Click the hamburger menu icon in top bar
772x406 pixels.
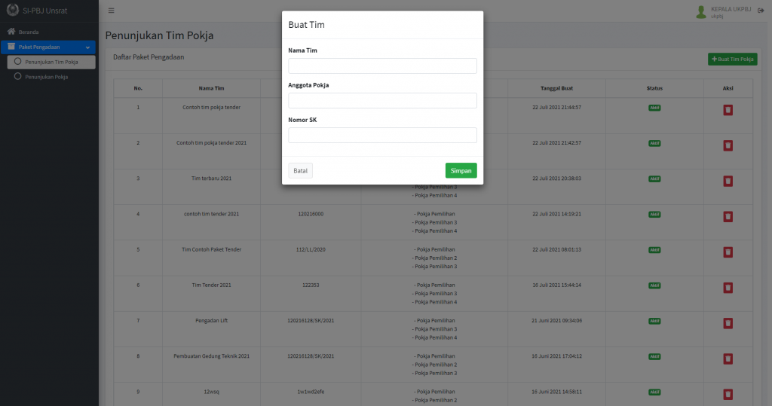[112, 11]
